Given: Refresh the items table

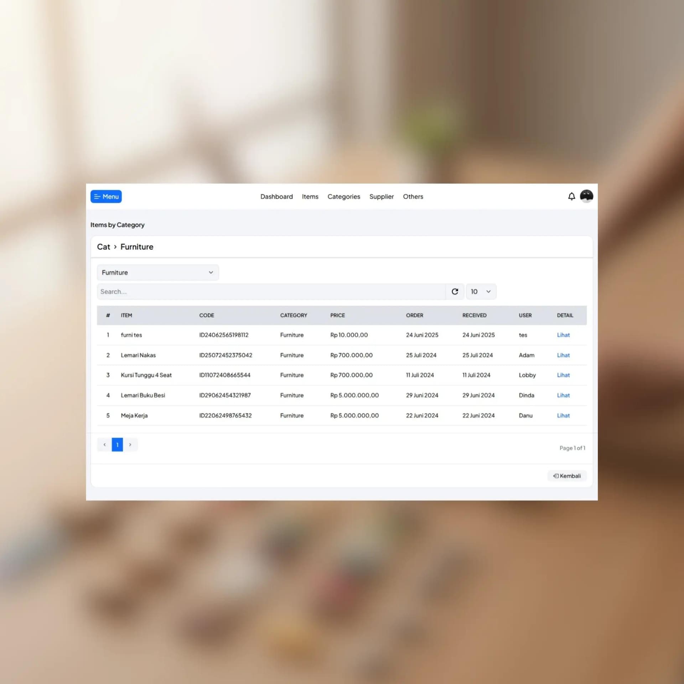Looking at the screenshot, I should tap(455, 291).
